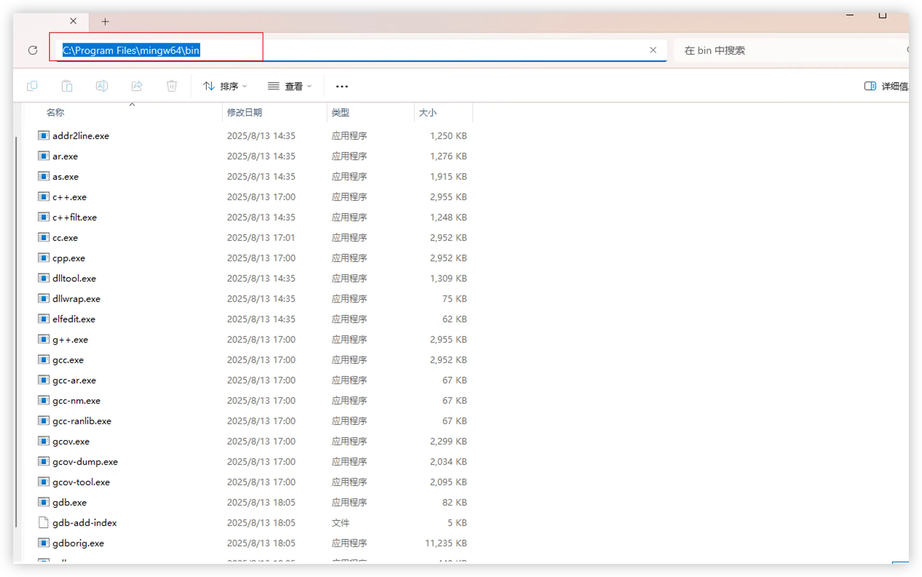The width and height of the screenshot is (922, 577).
Task: Clear the address bar with X icon
Action: click(653, 50)
